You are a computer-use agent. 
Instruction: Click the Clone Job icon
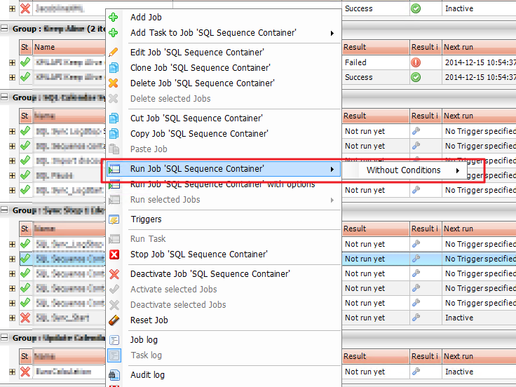tap(114, 68)
